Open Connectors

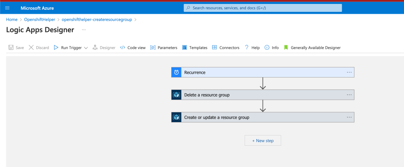pyautogui.click(x=229, y=48)
